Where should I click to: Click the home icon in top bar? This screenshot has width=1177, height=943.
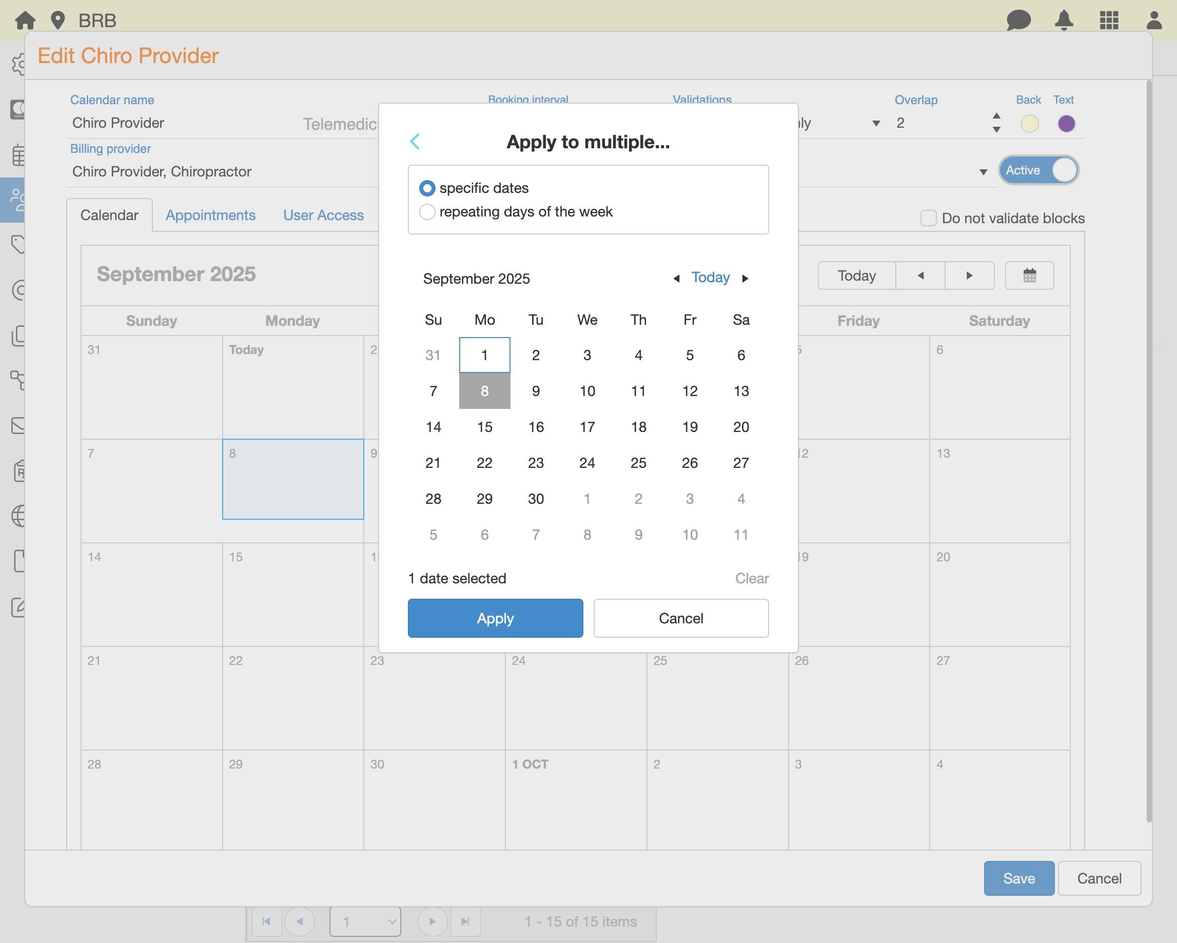click(x=25, y=20)
